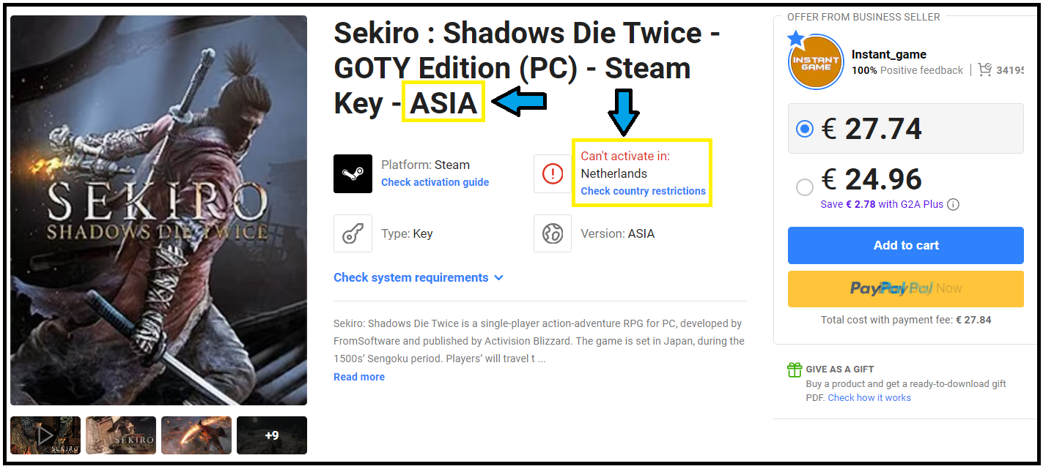This screenshot has width=1043, height=469.
Task: Click the shopping cart sales icon
Action: 984,70
